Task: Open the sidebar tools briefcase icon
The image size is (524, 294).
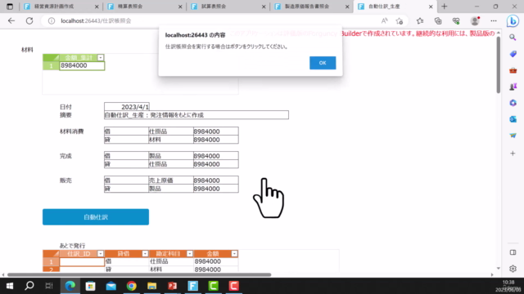Action: coord(513,70)
